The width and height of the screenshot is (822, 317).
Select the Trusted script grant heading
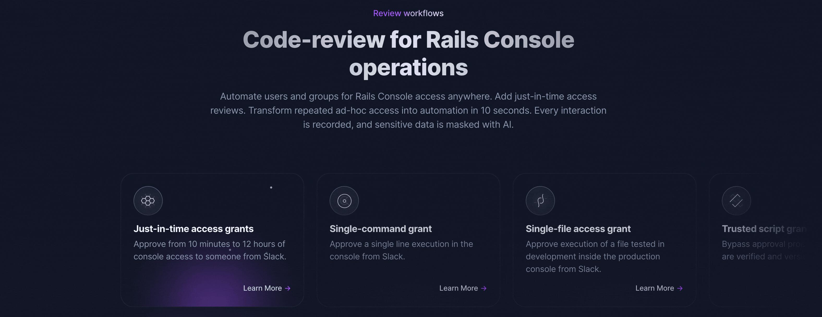(764, 229)
